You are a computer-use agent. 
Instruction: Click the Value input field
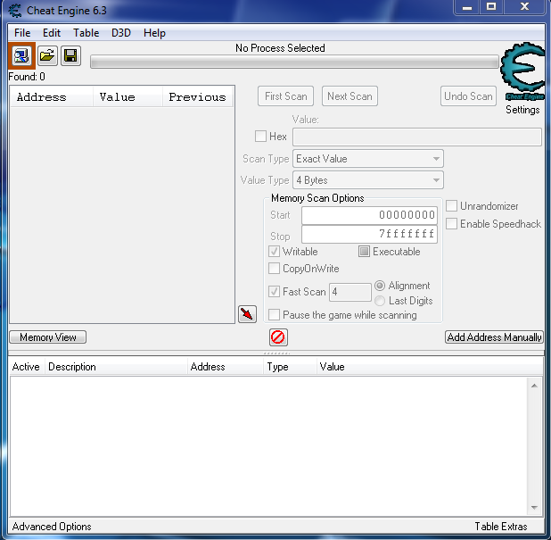tap(417, 137)
